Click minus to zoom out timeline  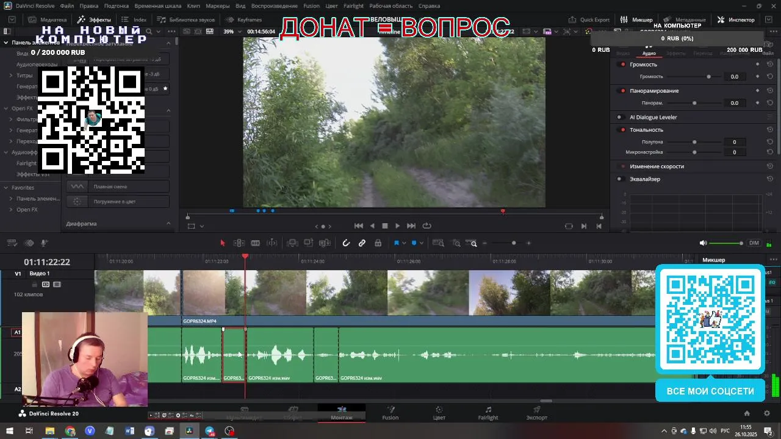pyautogui.click(x=485, y=243)
